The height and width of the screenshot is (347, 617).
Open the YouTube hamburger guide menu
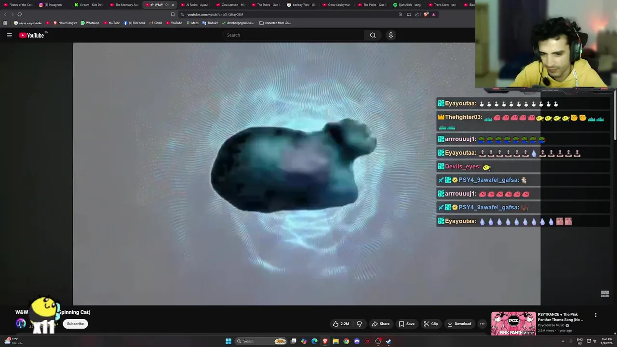pos(9,35)
